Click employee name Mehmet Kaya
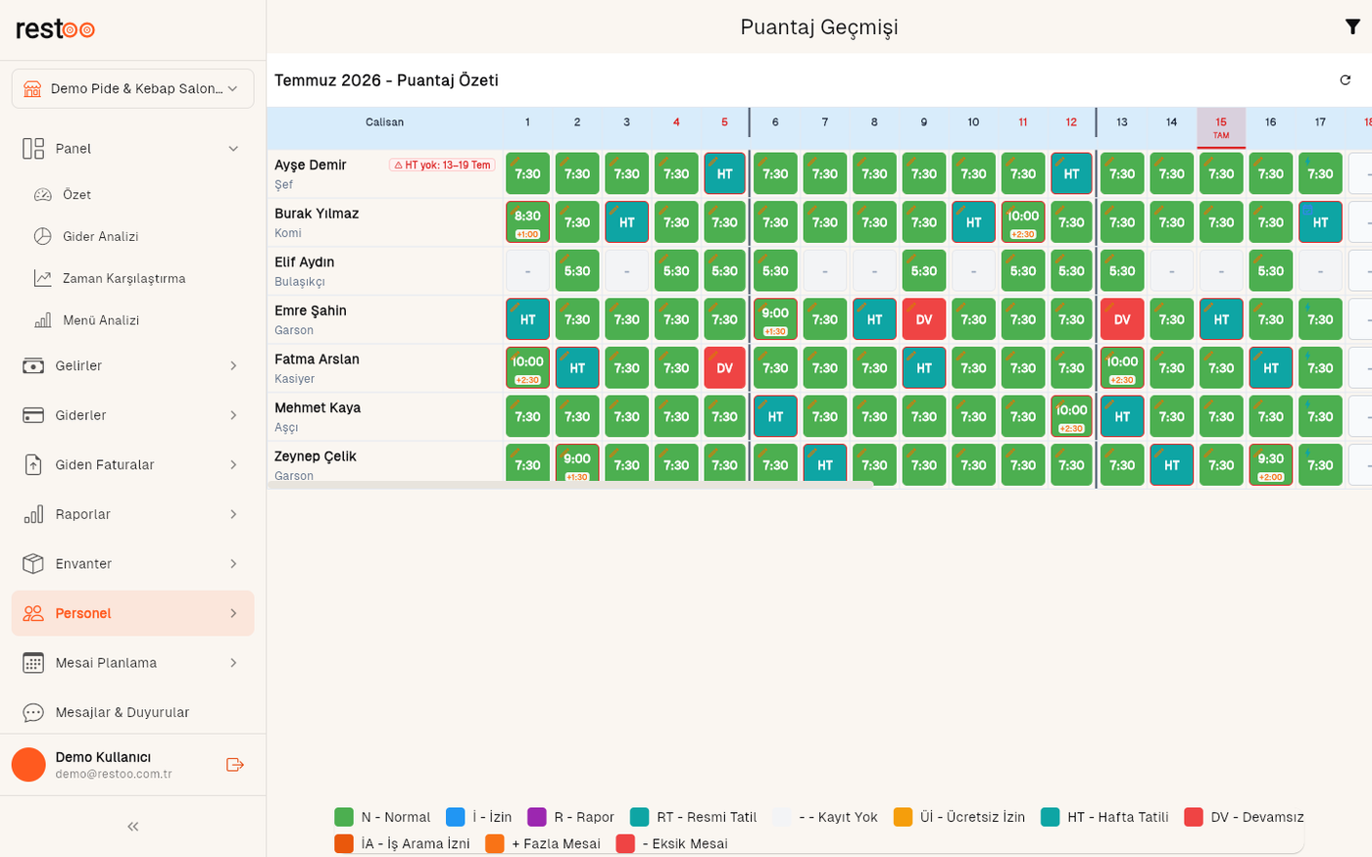 (x=318, y=408)
